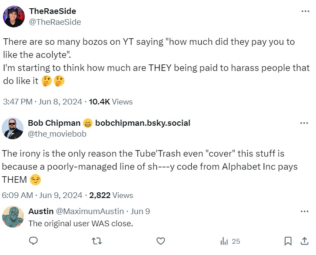Open more options on Austin's reply
316x255 pixels.
point(304,211)
